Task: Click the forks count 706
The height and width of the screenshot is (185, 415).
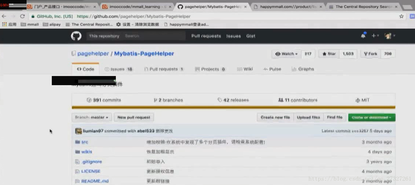Action: 388,54
